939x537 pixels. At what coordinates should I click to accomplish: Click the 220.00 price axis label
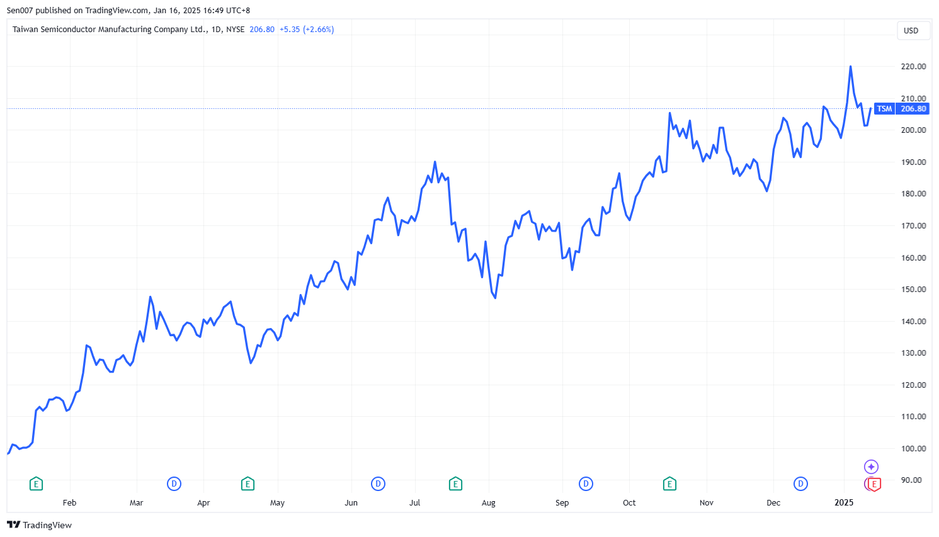[914, 66]
